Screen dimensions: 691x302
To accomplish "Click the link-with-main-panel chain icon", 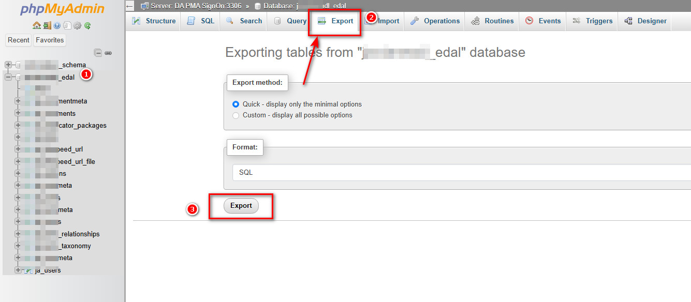I will click(108, 53).
